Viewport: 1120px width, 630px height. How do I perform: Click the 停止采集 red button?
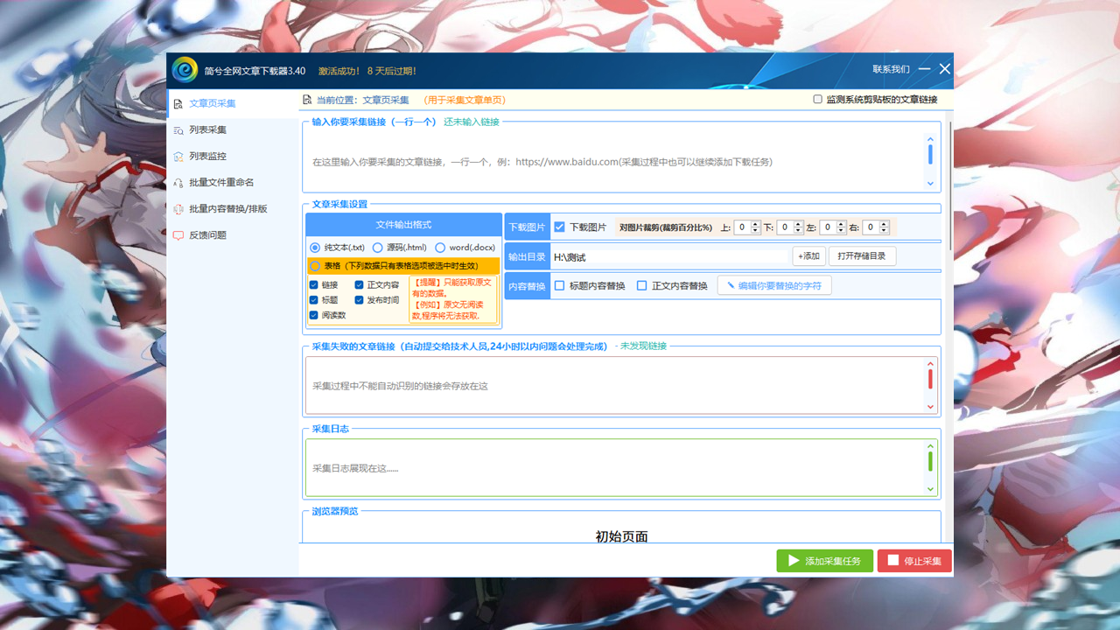pos(914,561)
